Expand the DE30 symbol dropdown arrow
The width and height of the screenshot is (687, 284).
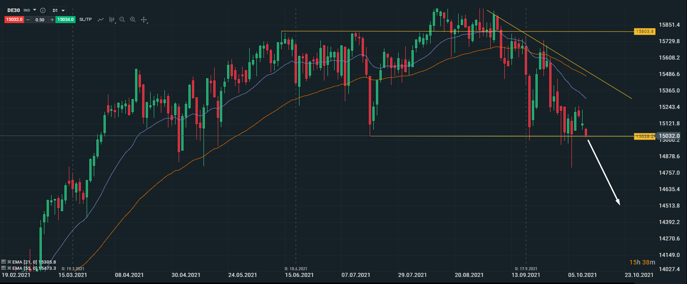[35, 10]
